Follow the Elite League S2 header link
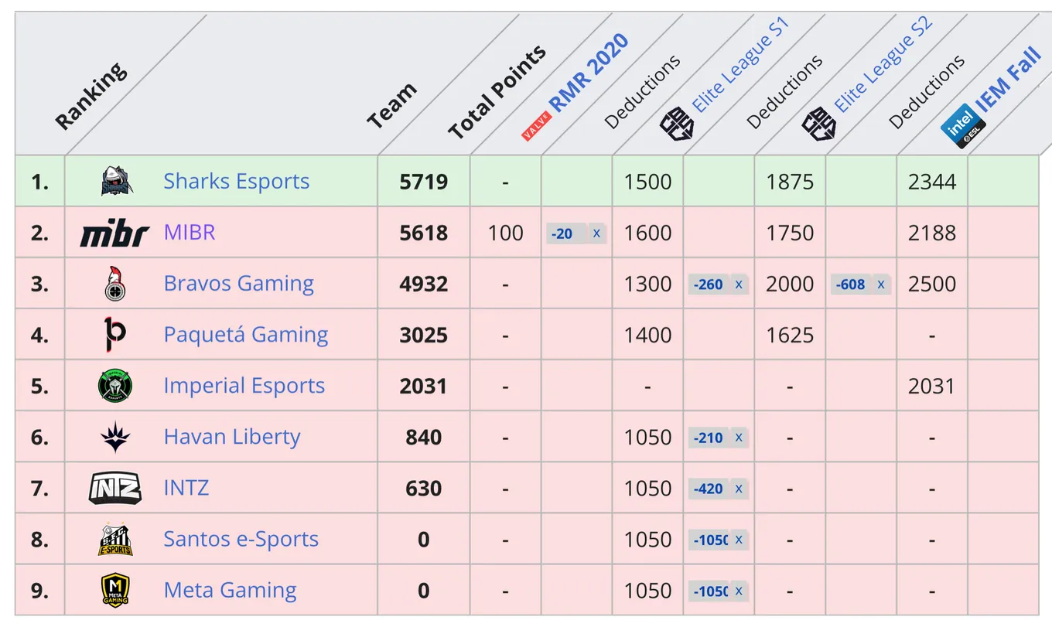 [883, 65]
